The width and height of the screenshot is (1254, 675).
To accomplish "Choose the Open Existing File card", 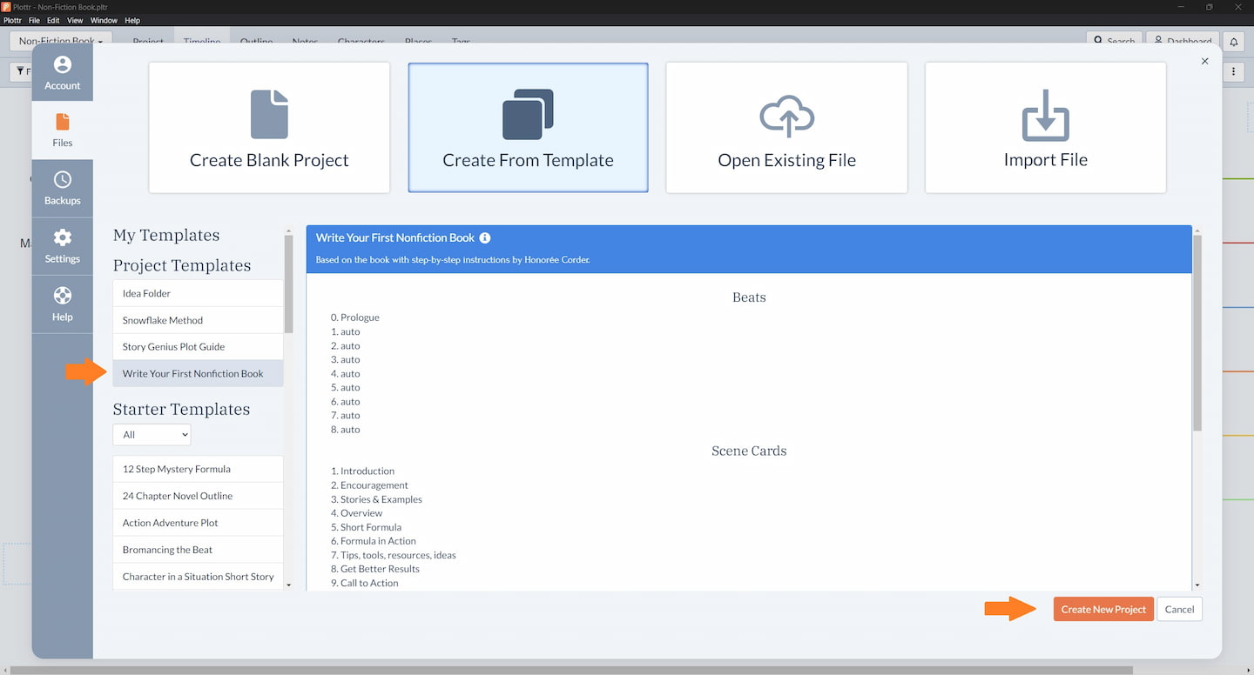I will [x=786, y=127].
